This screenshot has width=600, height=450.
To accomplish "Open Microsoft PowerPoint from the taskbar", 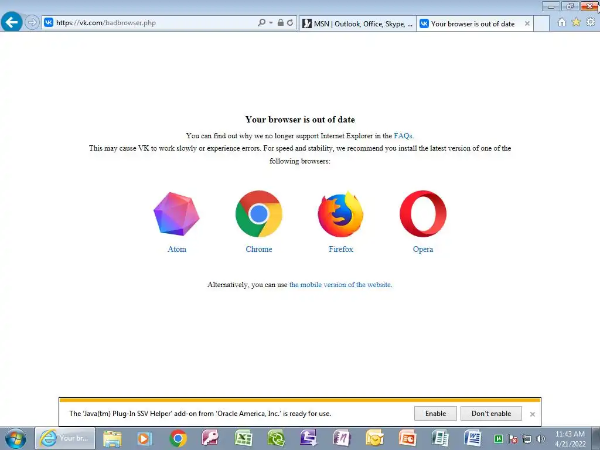I will (x=407, y=438).
